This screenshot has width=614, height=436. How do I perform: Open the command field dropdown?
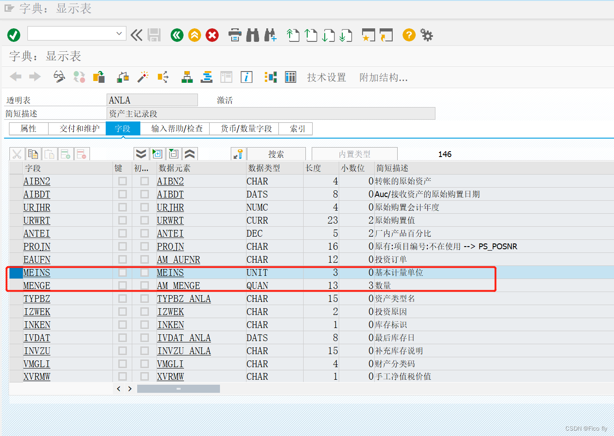[119, 33]
